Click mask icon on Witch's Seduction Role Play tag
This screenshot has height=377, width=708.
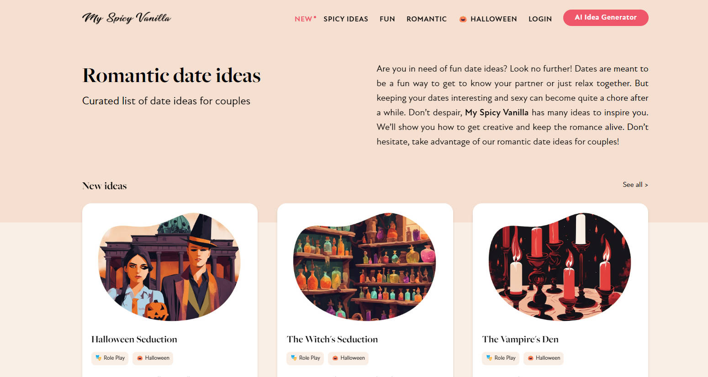point(294,358)
